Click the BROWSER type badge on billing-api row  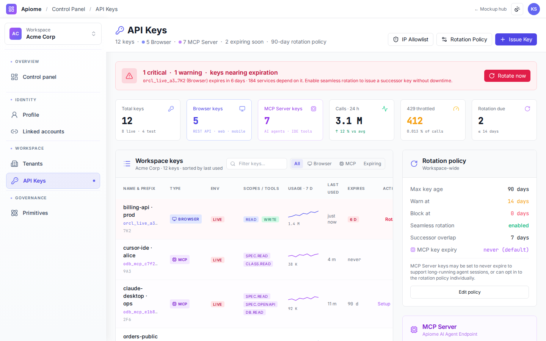pyautogui.click(x=186, y=219)
